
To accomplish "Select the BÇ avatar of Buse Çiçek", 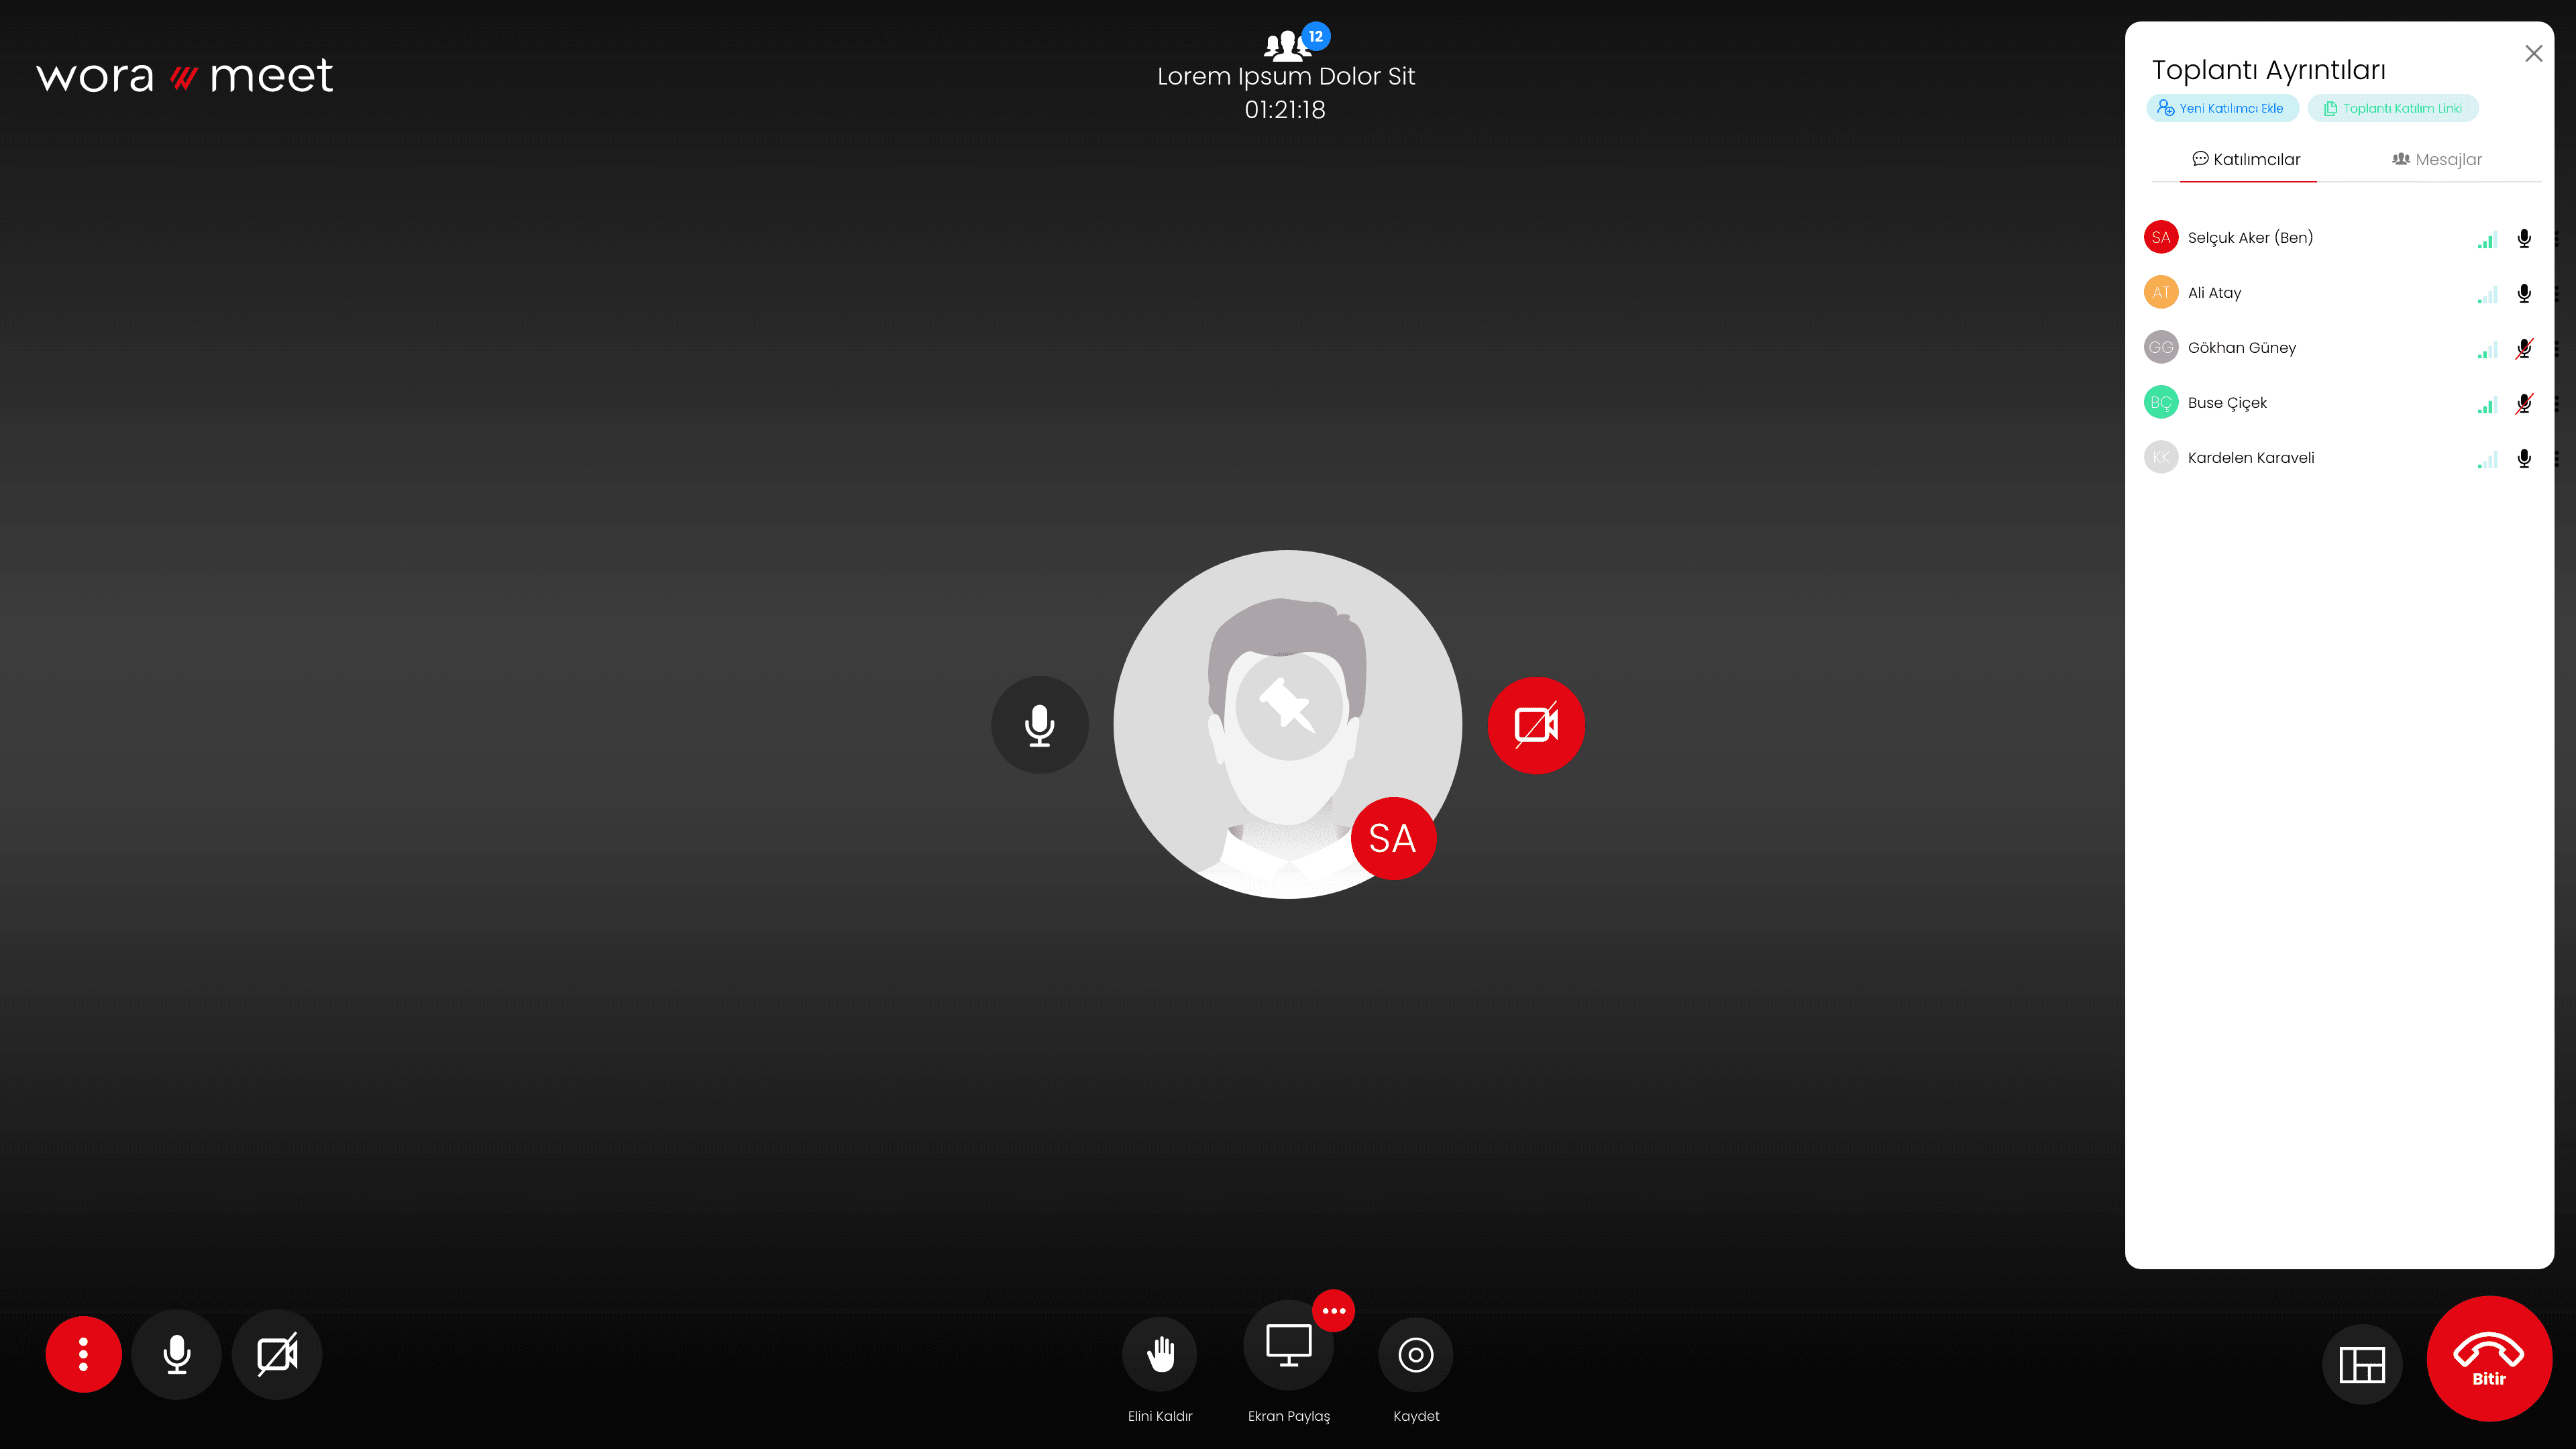I will tap(2161, 402).
